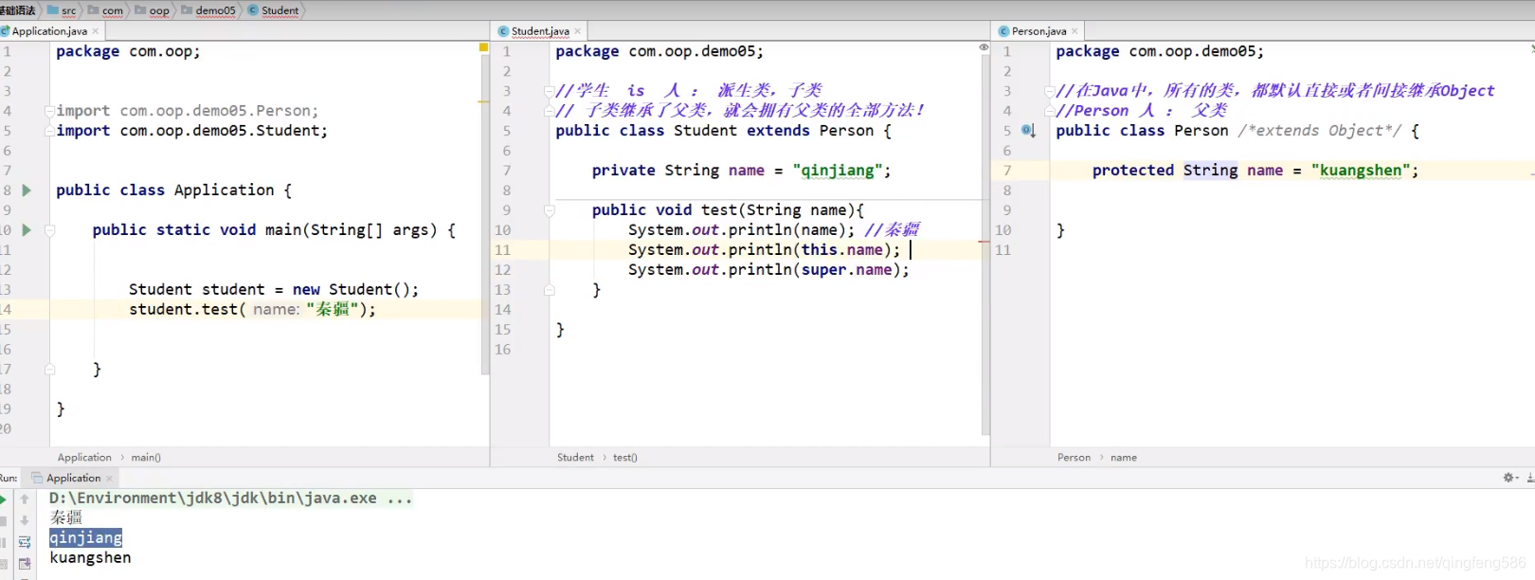Screen dimensions: 1535x580
Task: Click import com.oop.demo05.Person line
Action: coord(187,111)
